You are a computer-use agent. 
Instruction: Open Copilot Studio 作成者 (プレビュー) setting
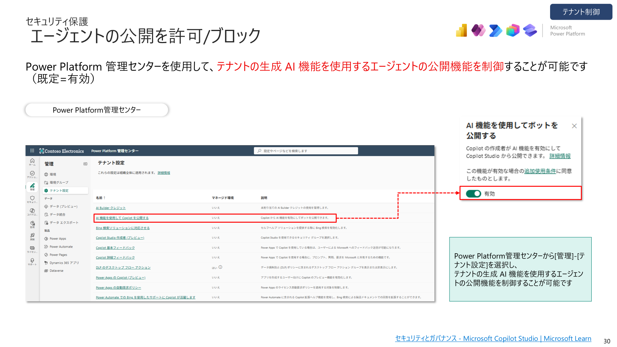pos(120,238)
